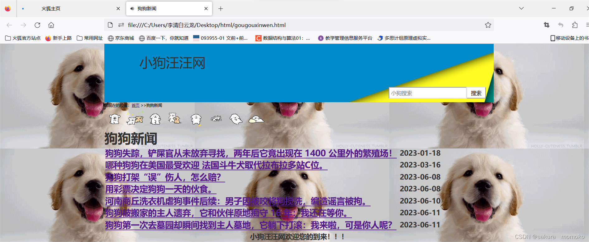Focus the URL address field

[x=299, y=25]
